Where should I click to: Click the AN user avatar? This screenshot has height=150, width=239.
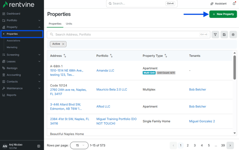(5, 146)
